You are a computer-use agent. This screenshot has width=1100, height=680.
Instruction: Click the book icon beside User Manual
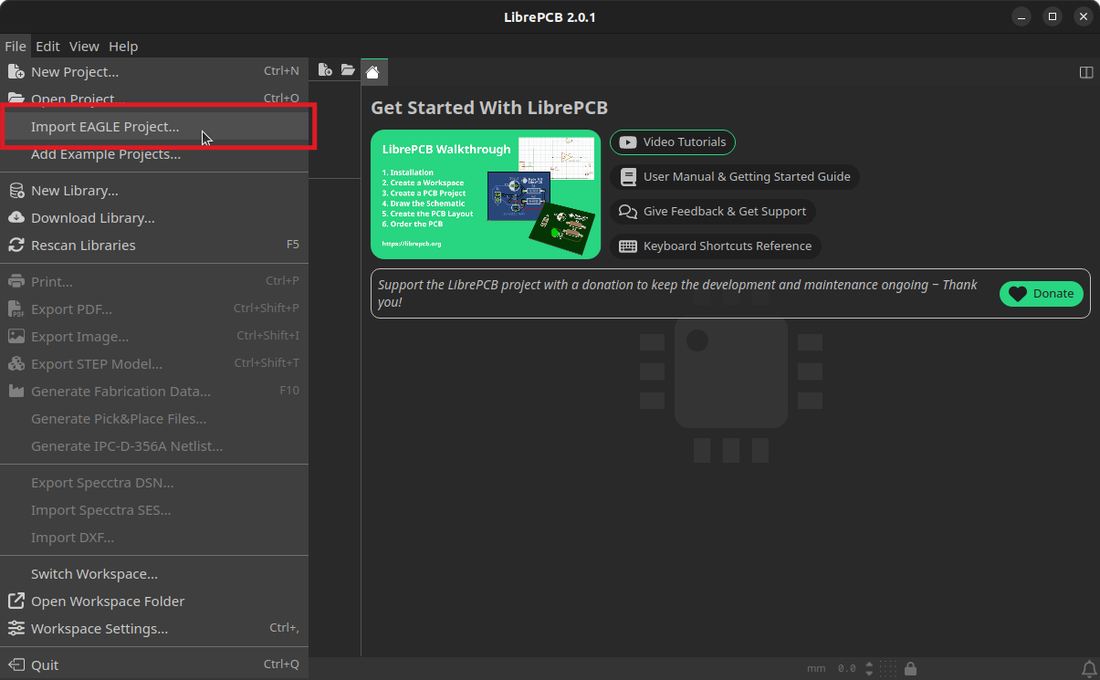(x=628, y=177)
